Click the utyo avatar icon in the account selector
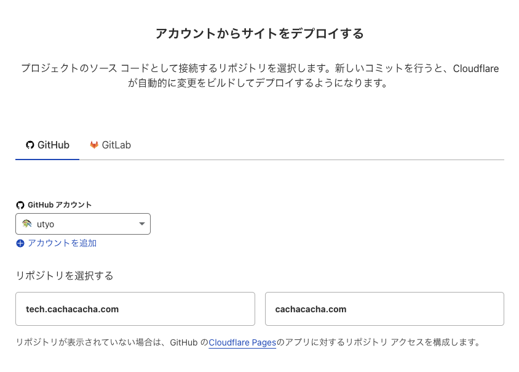Screen dimensions: 519x372 [x=27, y=224]
